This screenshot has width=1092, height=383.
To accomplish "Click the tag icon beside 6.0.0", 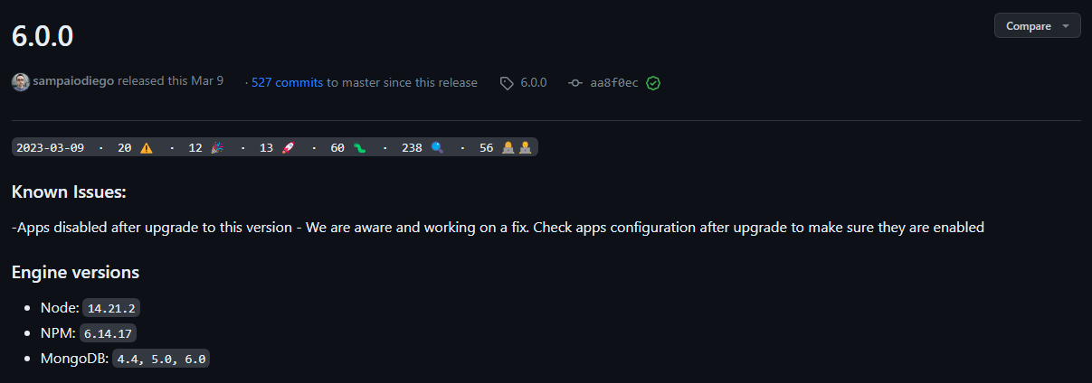I will [507, 83].
